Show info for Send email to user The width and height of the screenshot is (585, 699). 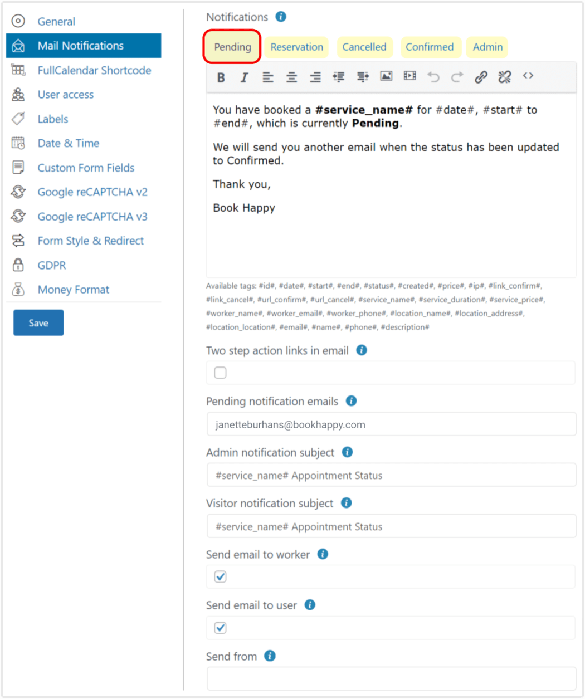point(310,605)
